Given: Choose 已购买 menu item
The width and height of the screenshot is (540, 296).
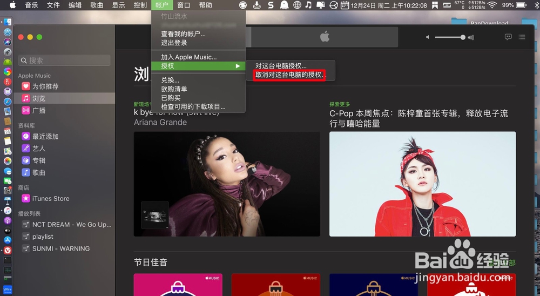Looking at the screenshot, I should (x=198, y=98).
